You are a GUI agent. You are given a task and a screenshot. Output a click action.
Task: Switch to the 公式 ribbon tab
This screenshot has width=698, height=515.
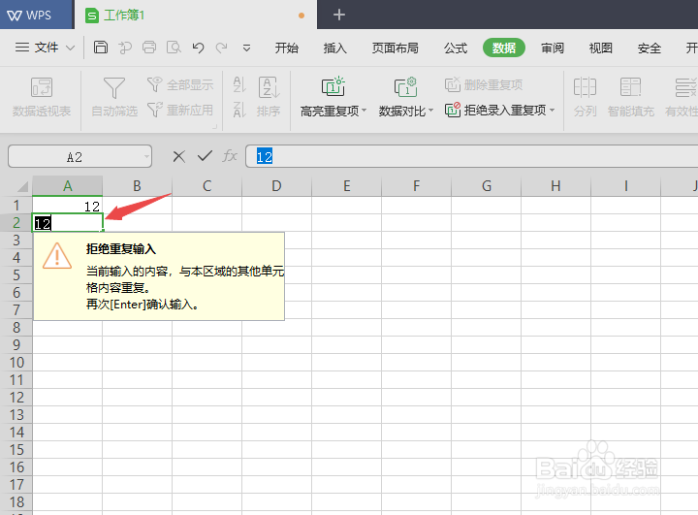coord(456,48)
